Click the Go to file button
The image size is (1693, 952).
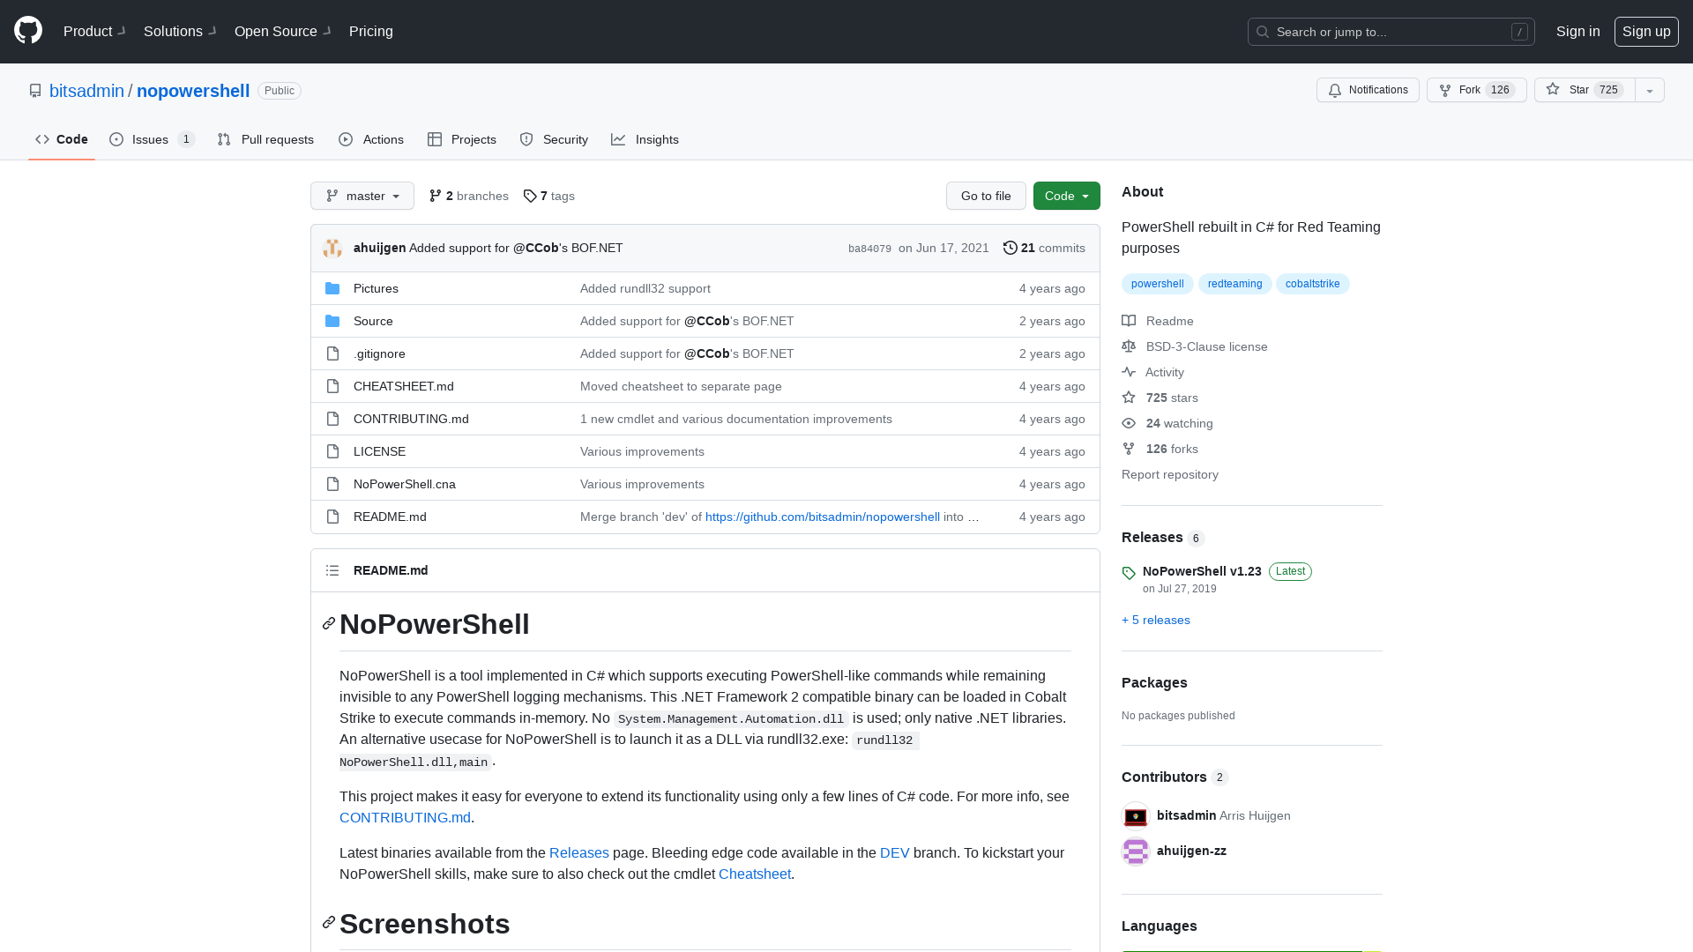(x=986, y=196)
